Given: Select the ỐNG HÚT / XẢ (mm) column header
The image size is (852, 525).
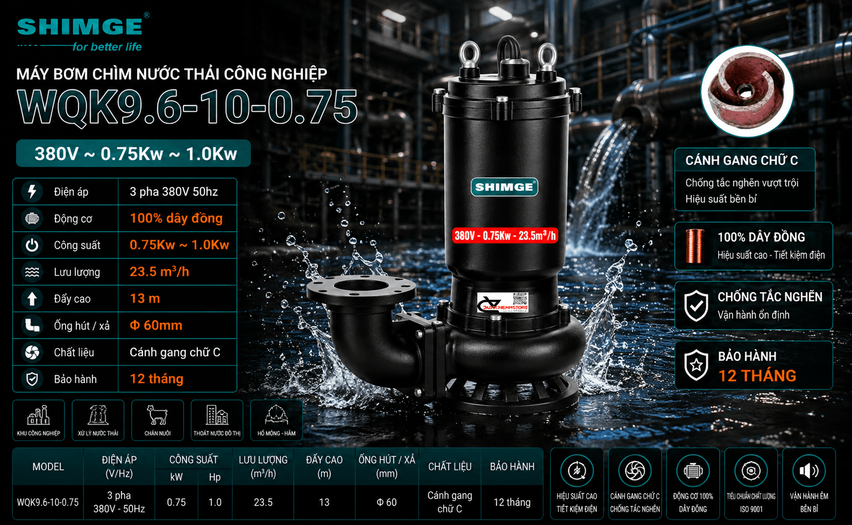Looking at the screenshot, I should point(387,467).
